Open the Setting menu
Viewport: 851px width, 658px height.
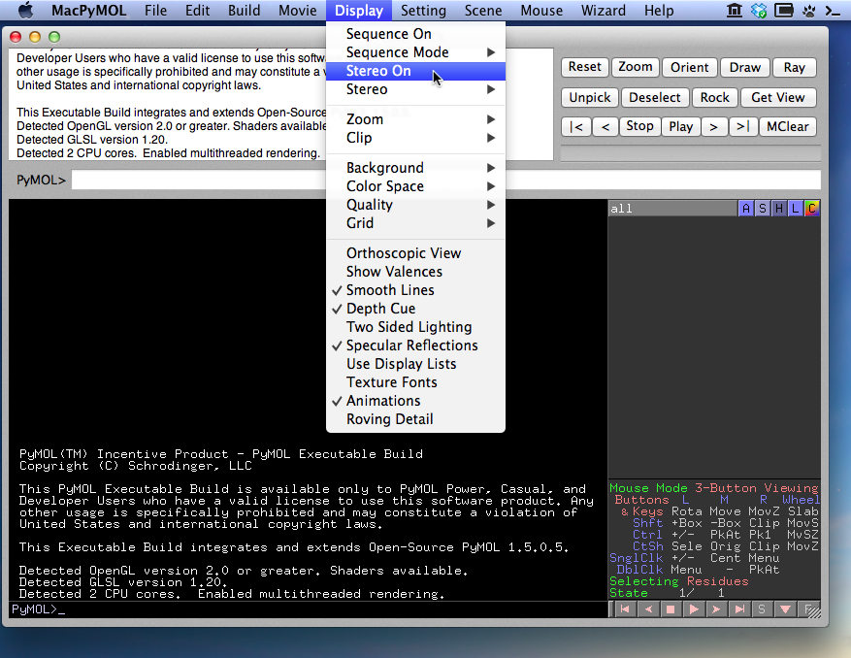point(423,11)
